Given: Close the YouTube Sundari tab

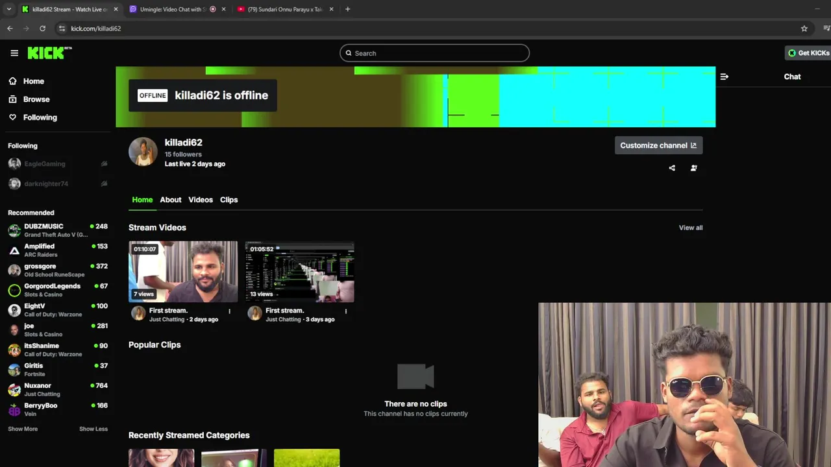Looking at the screenshot, I should [332, 9].
